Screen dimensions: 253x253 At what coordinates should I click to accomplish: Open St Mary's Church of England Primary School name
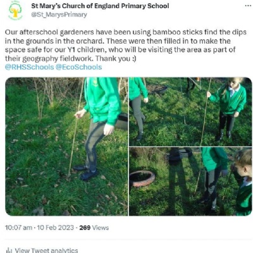point(100,6)
